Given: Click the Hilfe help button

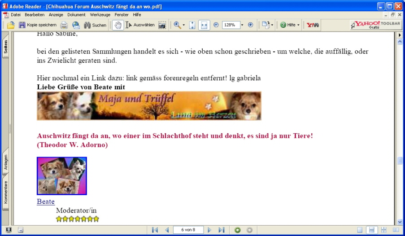Looking at the screenshot, I should (288, 25).
